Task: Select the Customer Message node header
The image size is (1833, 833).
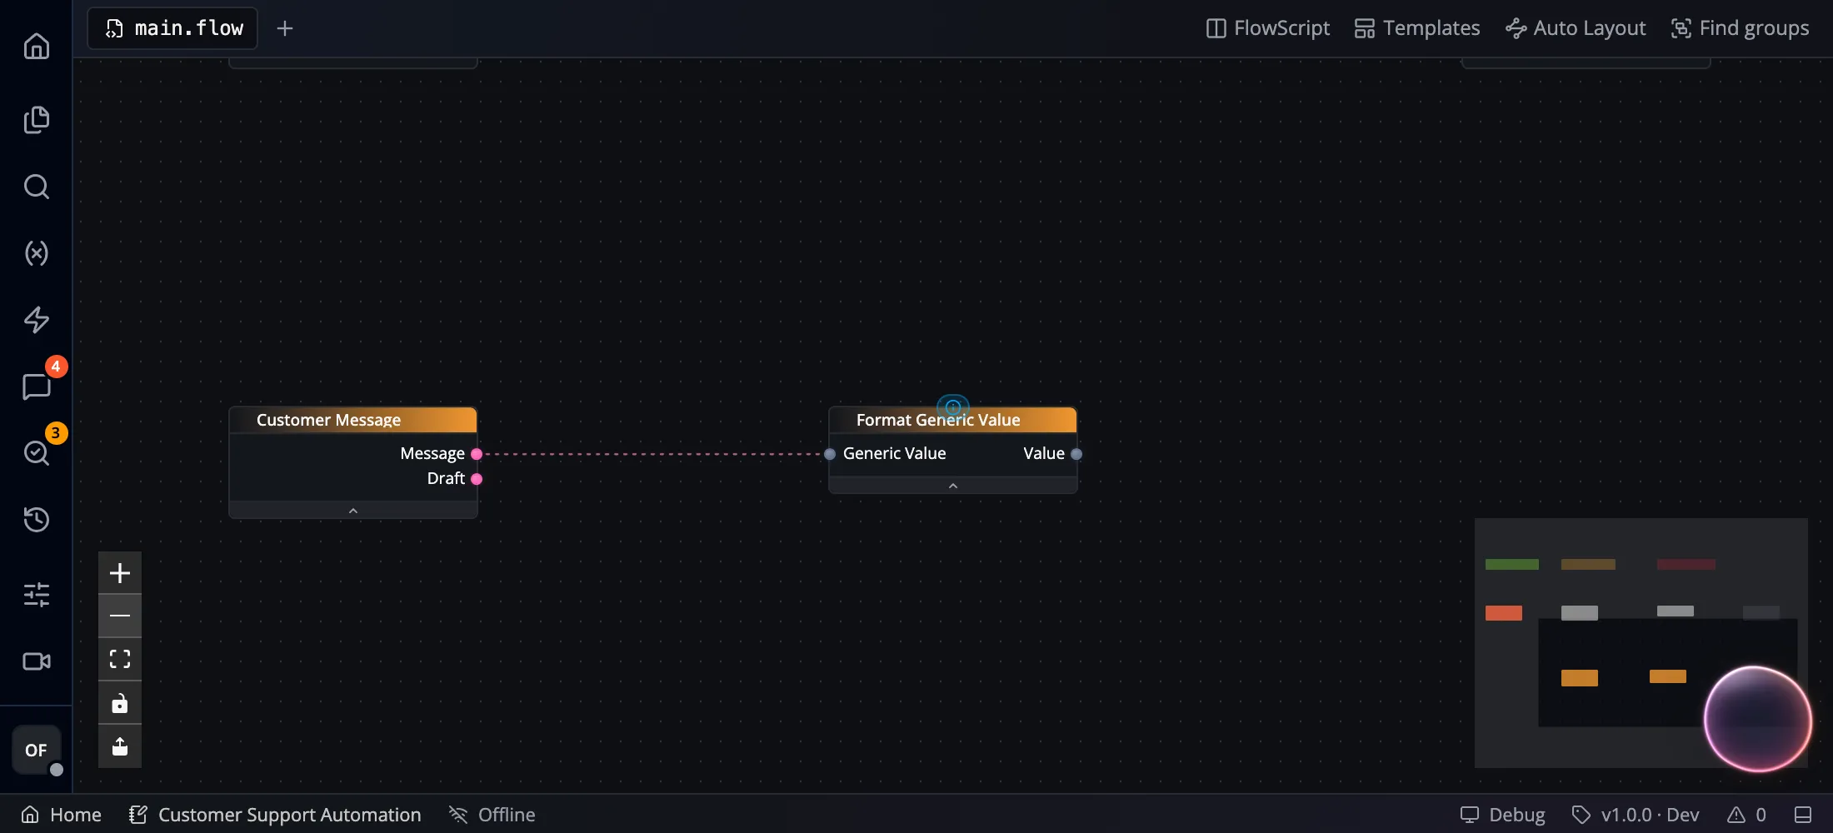Action: [353, 420]
